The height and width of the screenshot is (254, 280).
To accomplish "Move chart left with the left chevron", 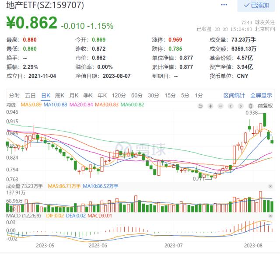I will [x=231, y=106].
